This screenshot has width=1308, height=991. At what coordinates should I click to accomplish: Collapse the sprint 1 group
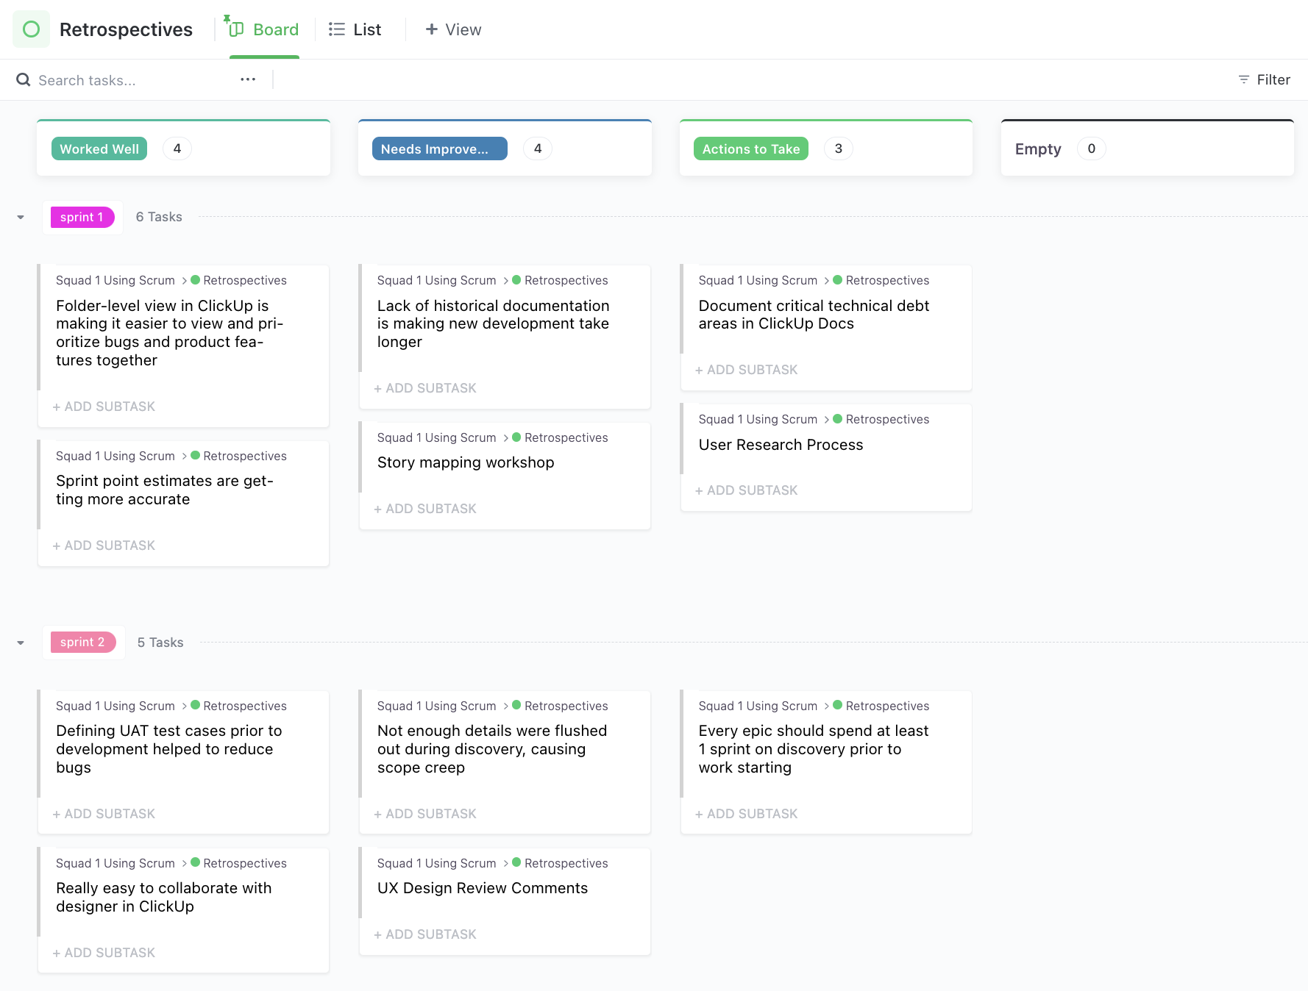click(x=21, y=217)
